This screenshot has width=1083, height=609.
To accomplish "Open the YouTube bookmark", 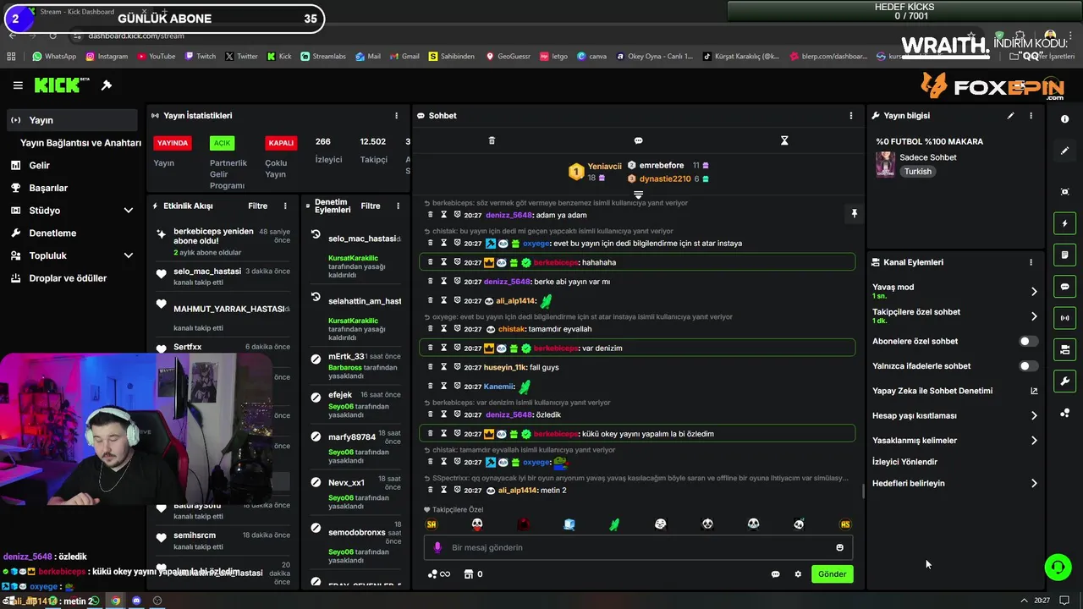I will pyautogui.click(x=156, y=57).
